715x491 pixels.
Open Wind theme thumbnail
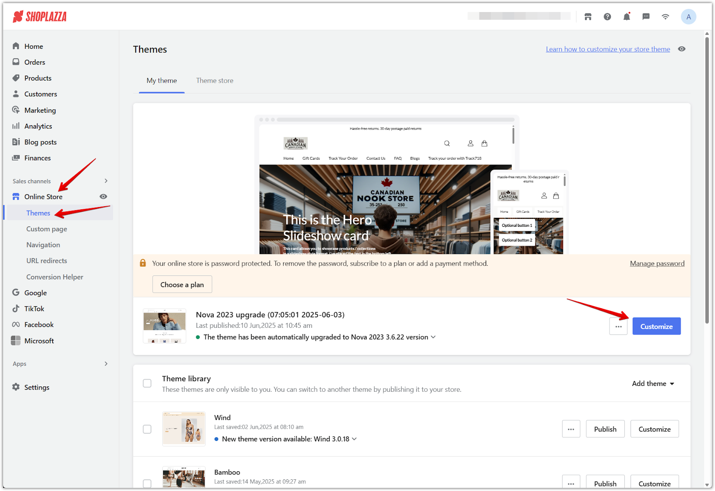coord(184,429)
